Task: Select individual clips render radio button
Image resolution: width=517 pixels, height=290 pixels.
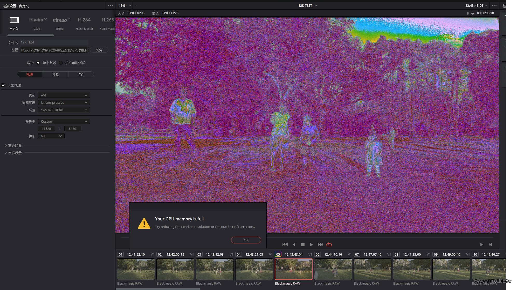Action: point(61,63)
